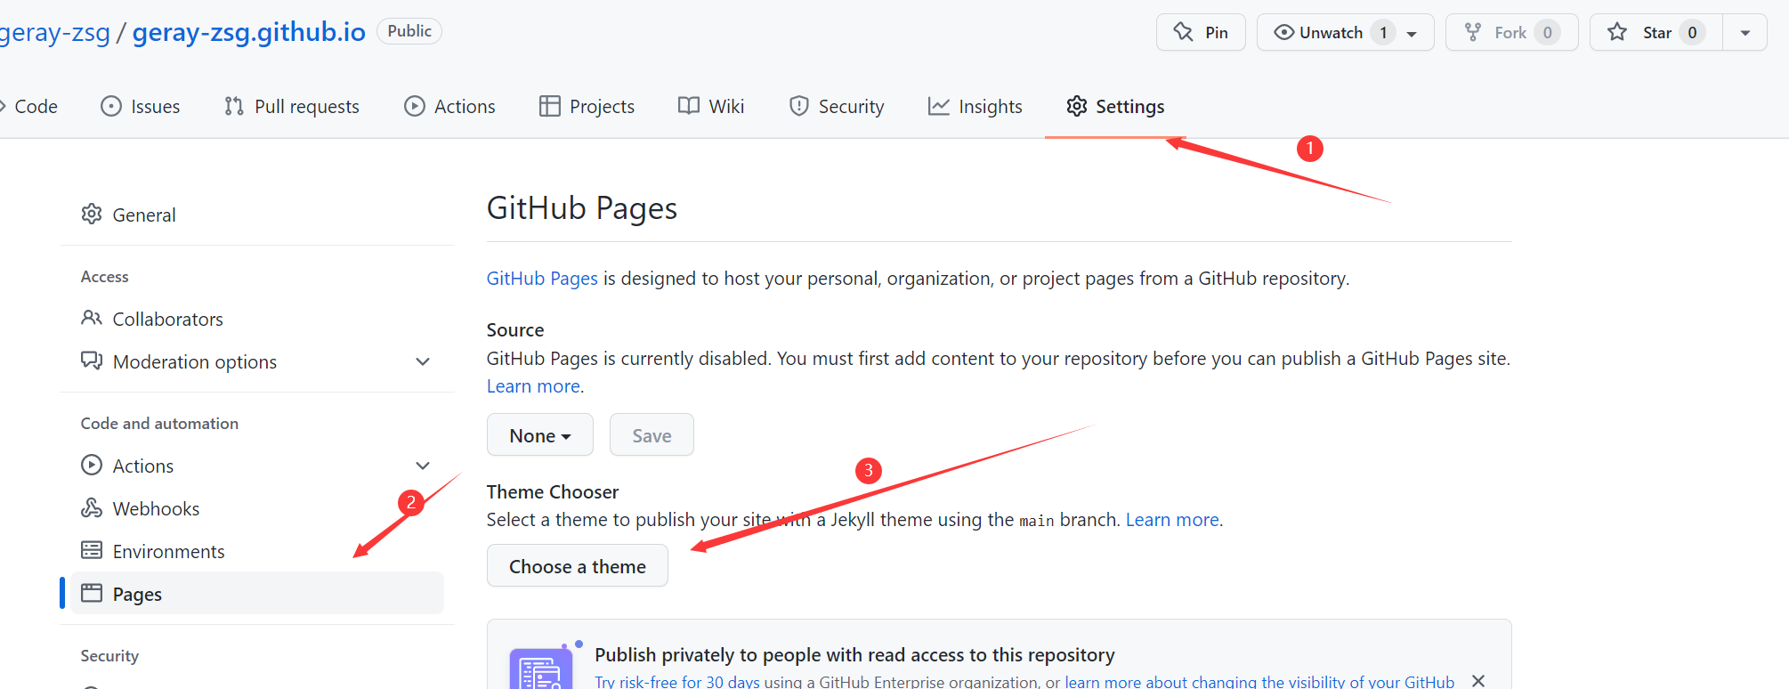
Task: Open the star lists dropdown arrow
Action: click(x=1745, y=33)
